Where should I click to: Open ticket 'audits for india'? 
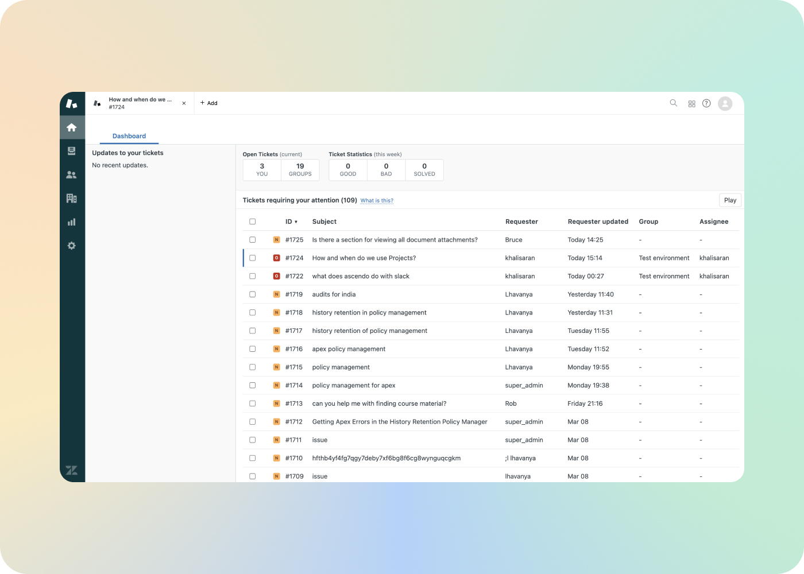pos(334,294)
